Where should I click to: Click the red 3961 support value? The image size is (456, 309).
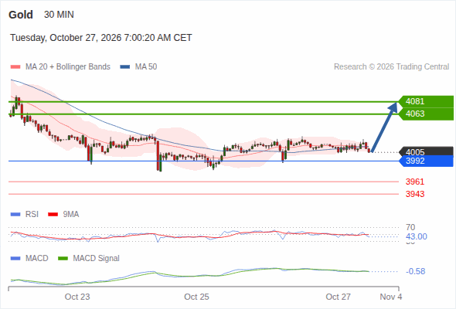pyautogui.click(x=415, y=182)
